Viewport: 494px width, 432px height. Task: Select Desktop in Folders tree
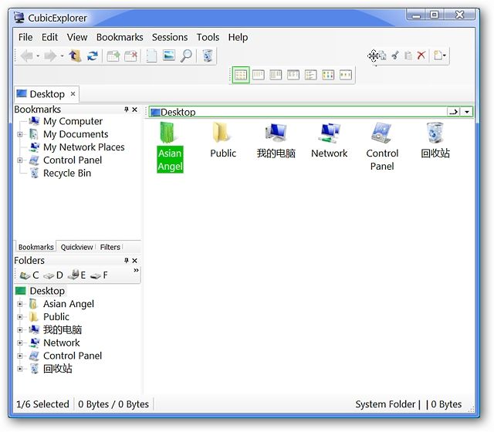(47, 291)
